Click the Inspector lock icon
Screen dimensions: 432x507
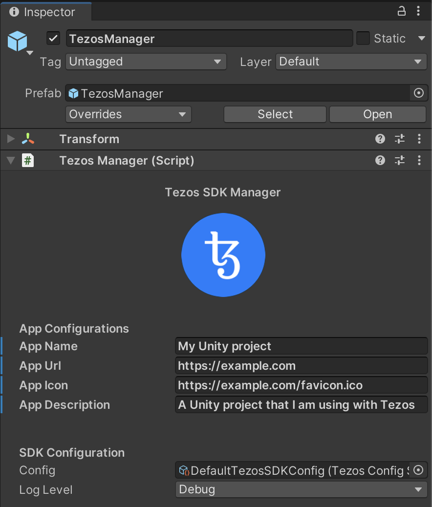click(x=401, y=11)
